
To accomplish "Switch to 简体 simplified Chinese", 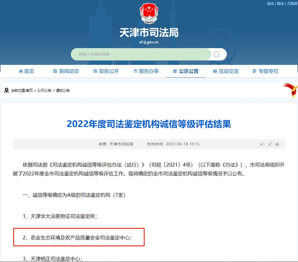I will point(271,4).
